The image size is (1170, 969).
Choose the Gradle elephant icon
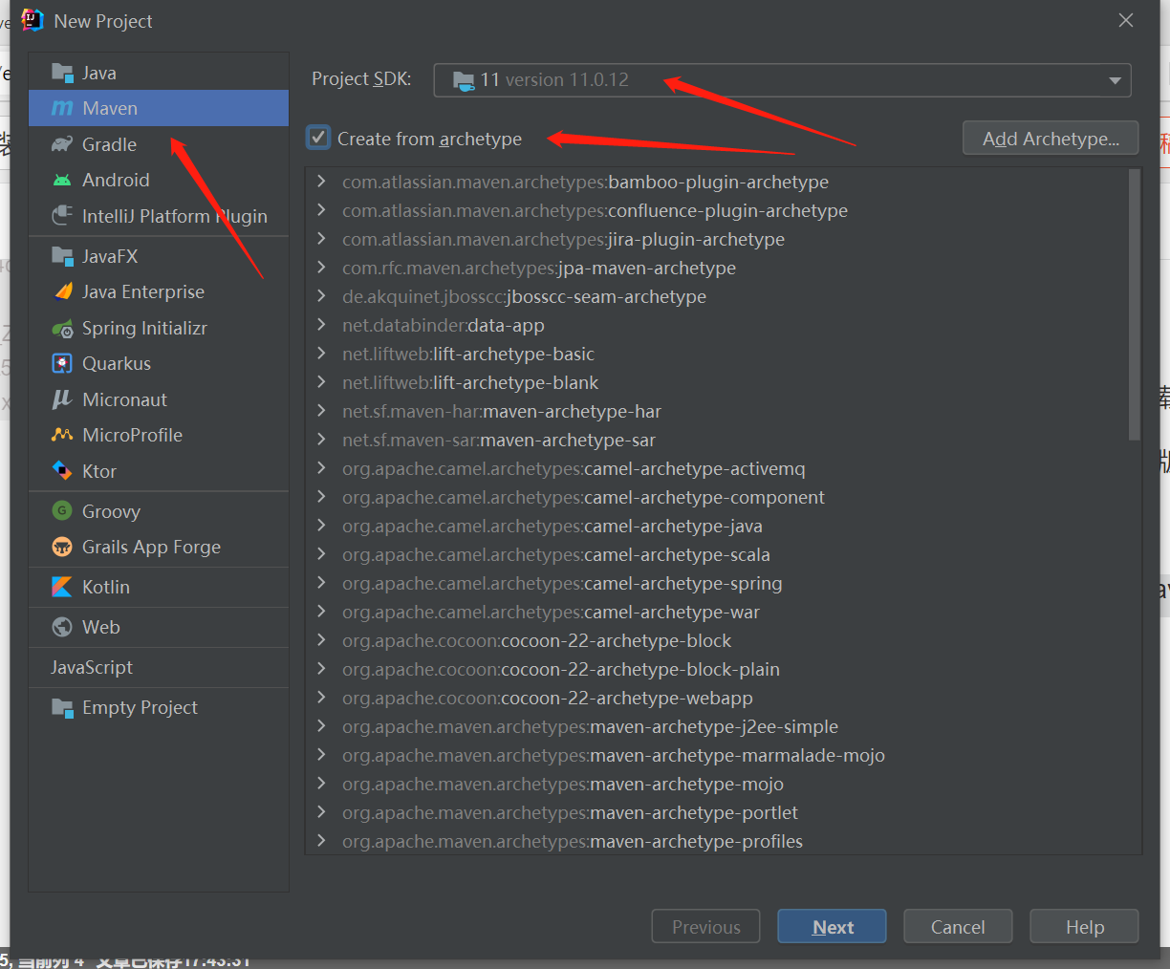tap(62, 144)
